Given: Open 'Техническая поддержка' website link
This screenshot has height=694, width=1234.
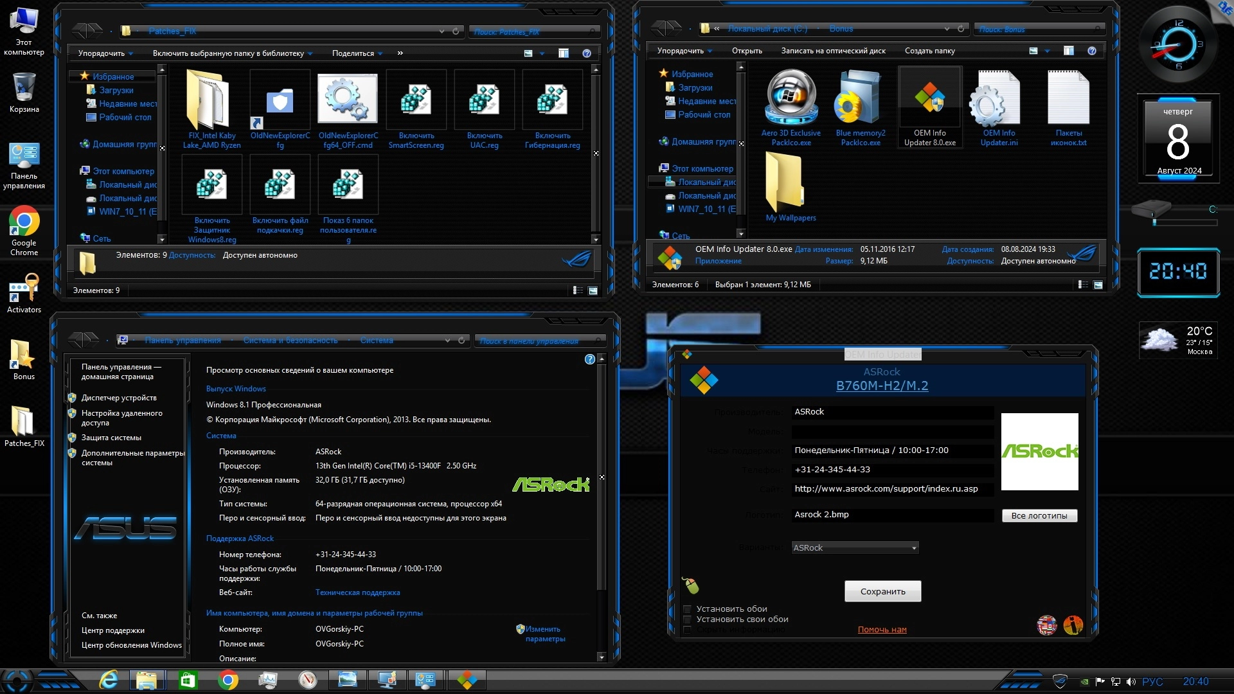Looking at the screenshot, I should tap(357, 592).
